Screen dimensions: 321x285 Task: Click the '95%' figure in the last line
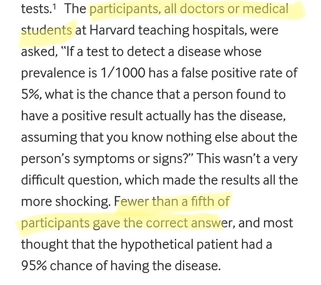click(x=34, y=266)
